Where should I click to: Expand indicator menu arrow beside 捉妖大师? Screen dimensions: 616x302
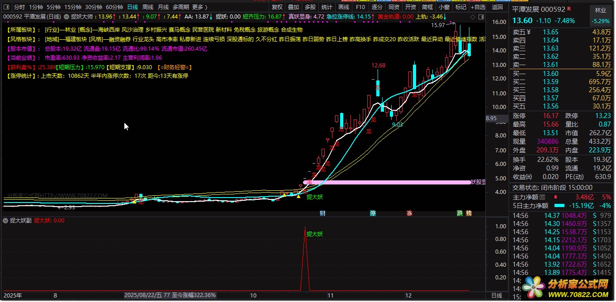click(66, 16)
